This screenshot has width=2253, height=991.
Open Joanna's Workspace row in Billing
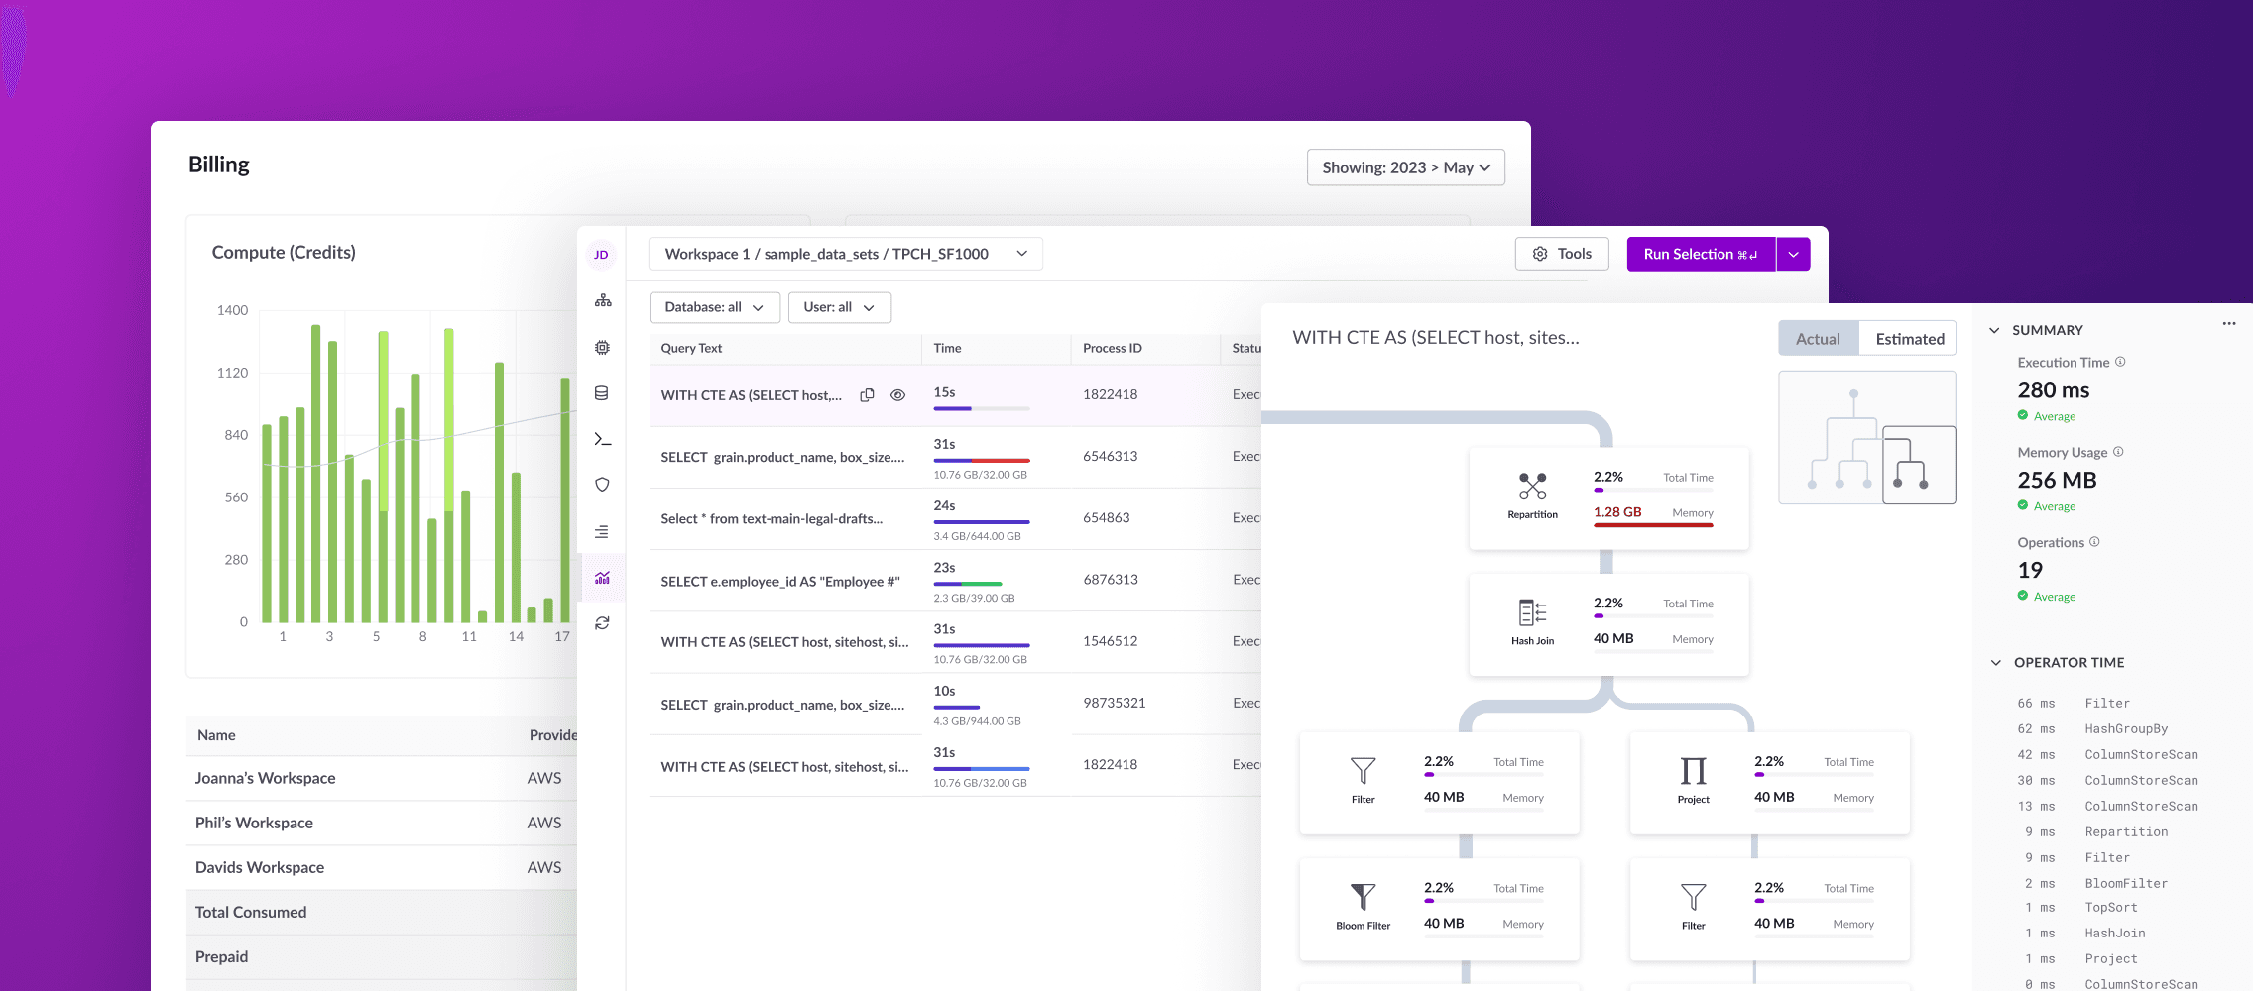(x=382, y=778)
